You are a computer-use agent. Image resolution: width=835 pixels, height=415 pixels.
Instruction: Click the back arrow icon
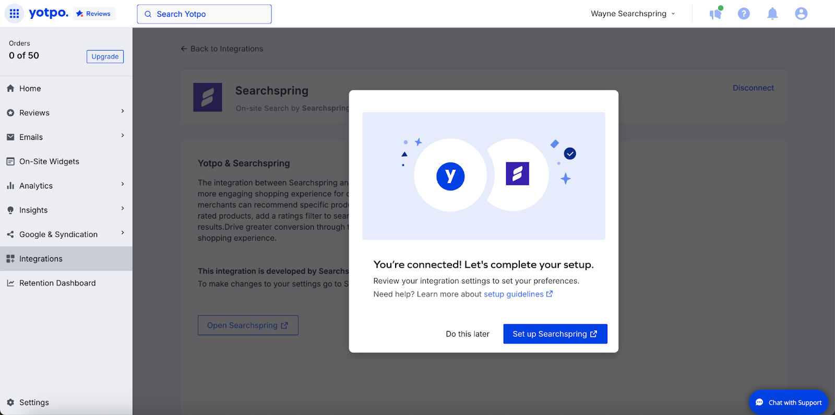pos(184,49)
